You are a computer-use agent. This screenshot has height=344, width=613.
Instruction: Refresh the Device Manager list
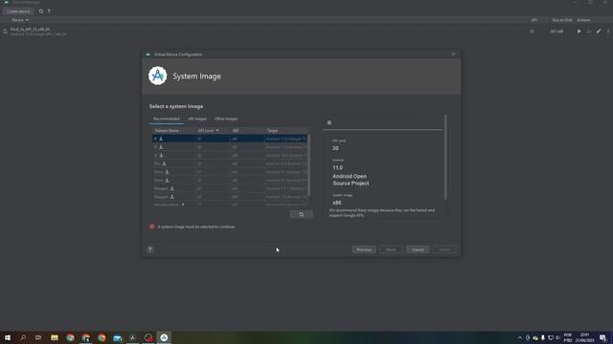(x=41, y=11)
